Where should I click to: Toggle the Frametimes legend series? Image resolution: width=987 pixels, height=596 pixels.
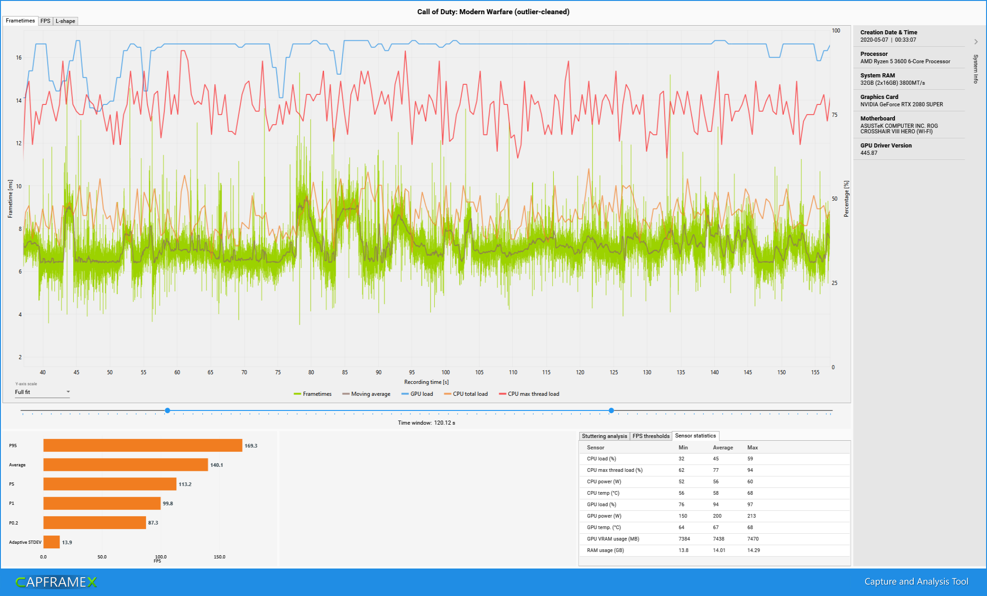pyautogui.click(x=313, y=394)
